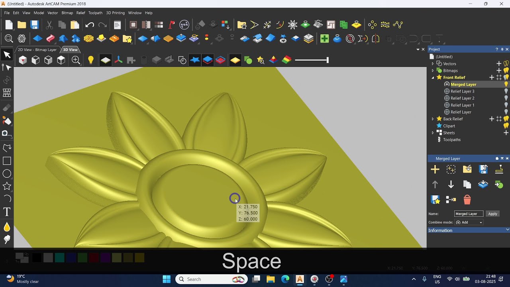Toggle Relief Layer 2 visibility bulb
The width and height of the screenshot is (510, 287).
(506, 98)
